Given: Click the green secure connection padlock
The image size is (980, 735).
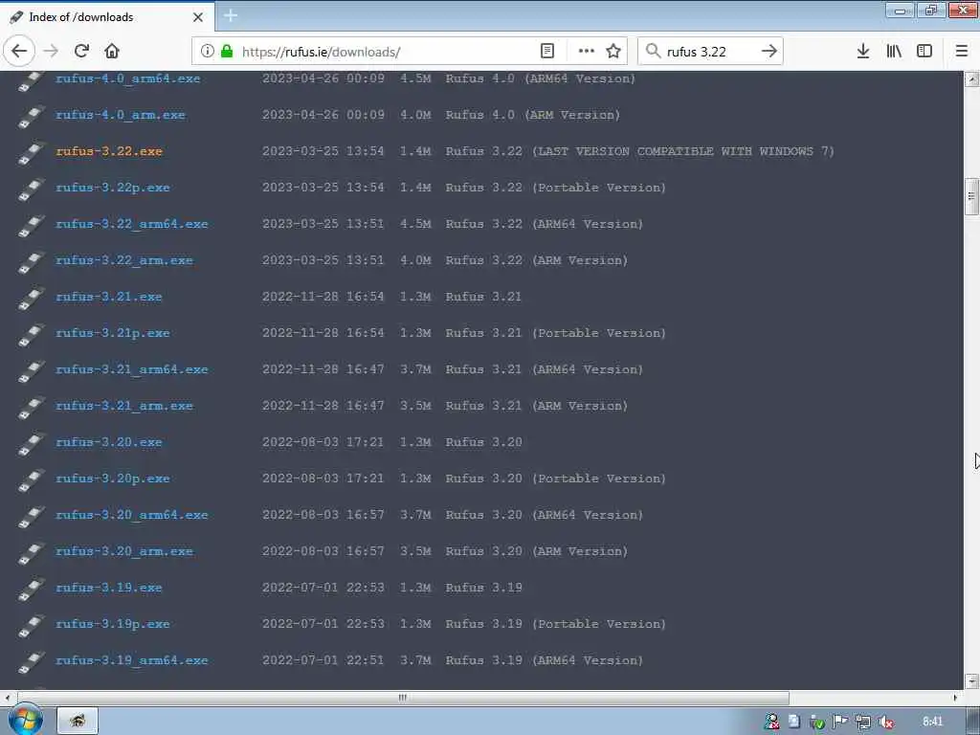Looking at the screenshot, I should [x=227, y=52].
